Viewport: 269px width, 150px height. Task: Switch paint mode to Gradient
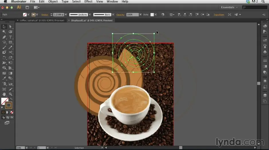7,112
